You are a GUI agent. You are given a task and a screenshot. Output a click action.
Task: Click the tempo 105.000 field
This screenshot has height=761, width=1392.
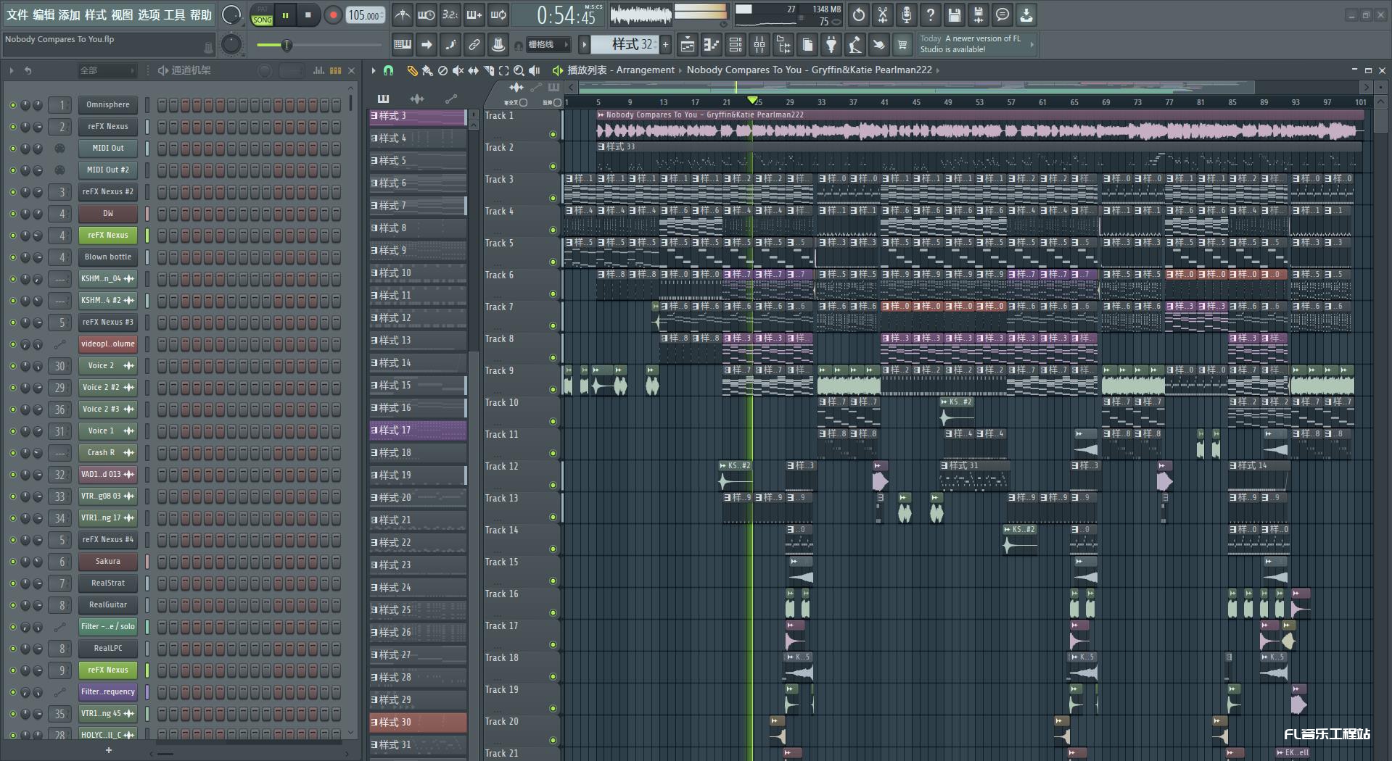tap(366, 15)
